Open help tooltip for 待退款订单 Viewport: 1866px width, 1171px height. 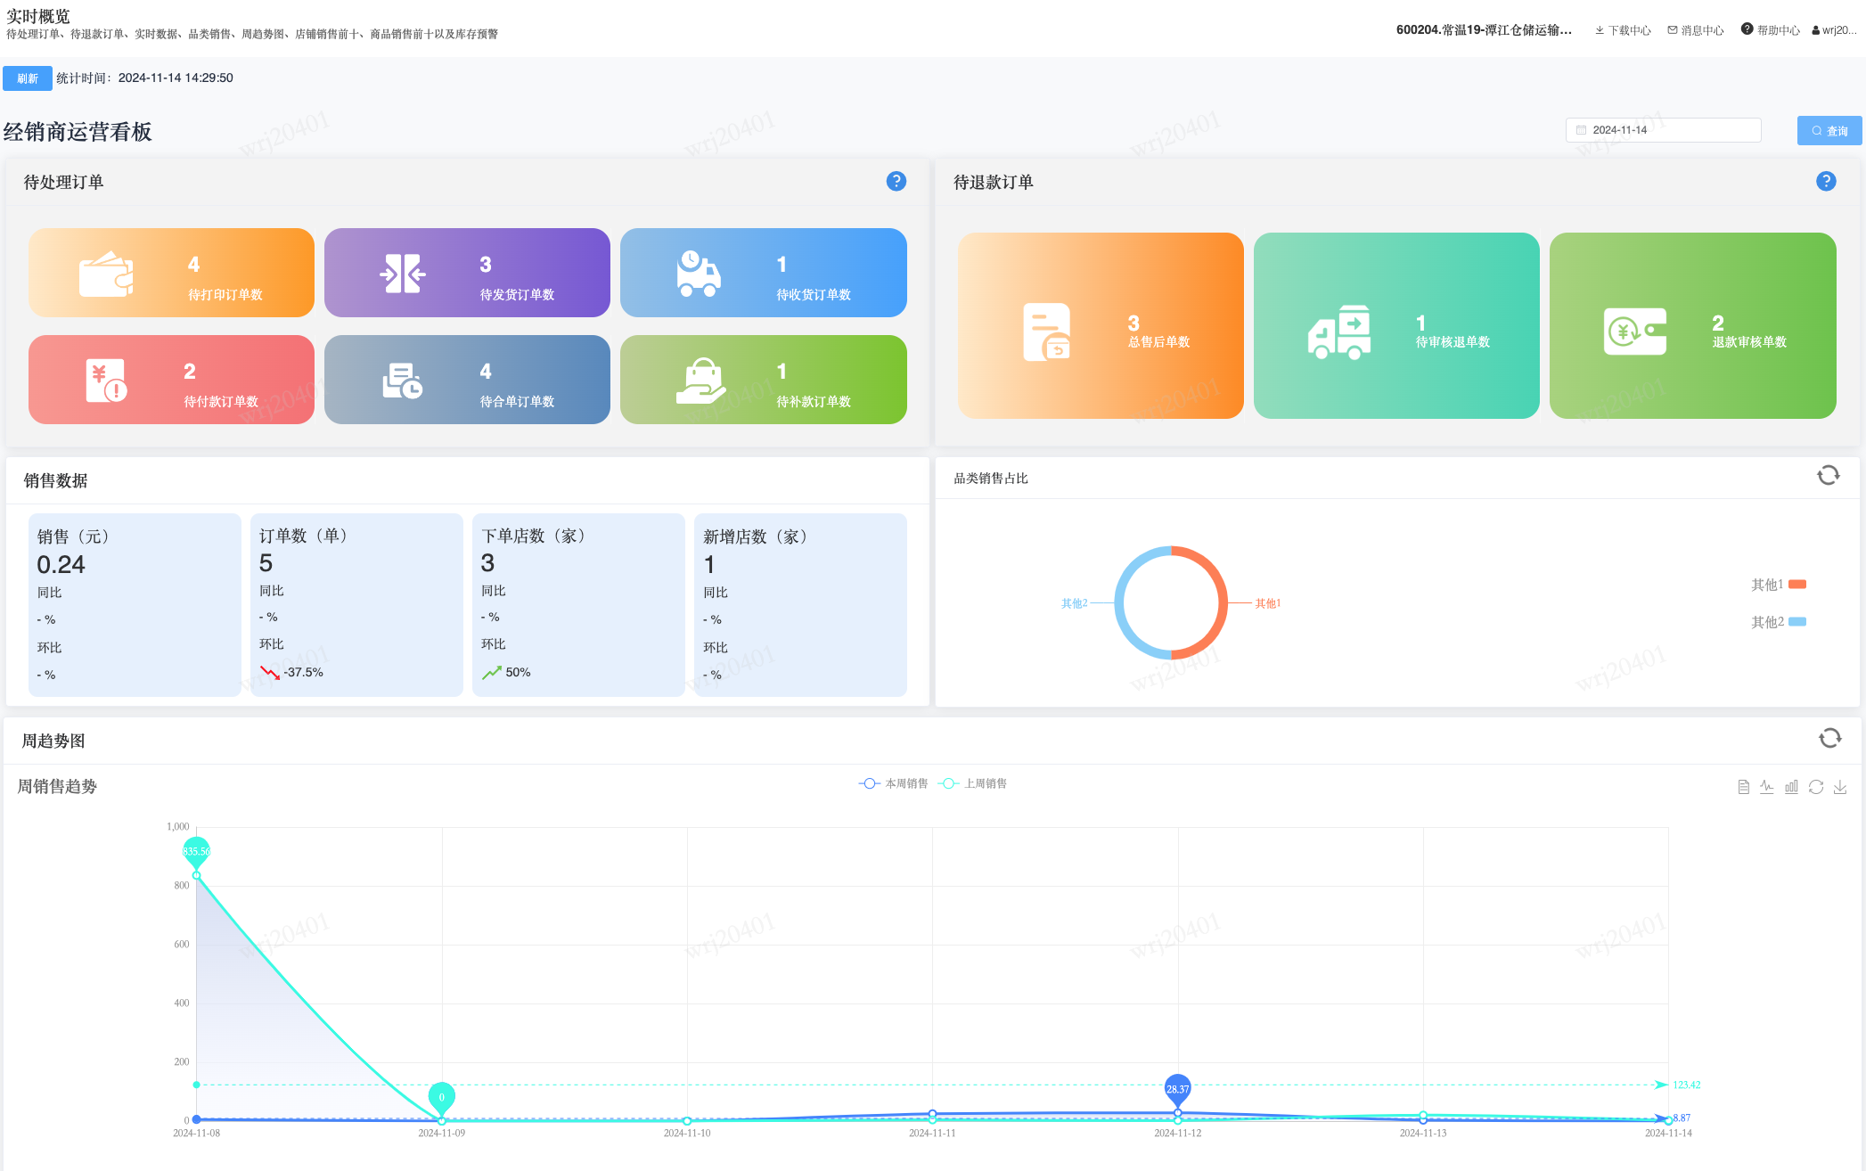(x=1826, y=182)
